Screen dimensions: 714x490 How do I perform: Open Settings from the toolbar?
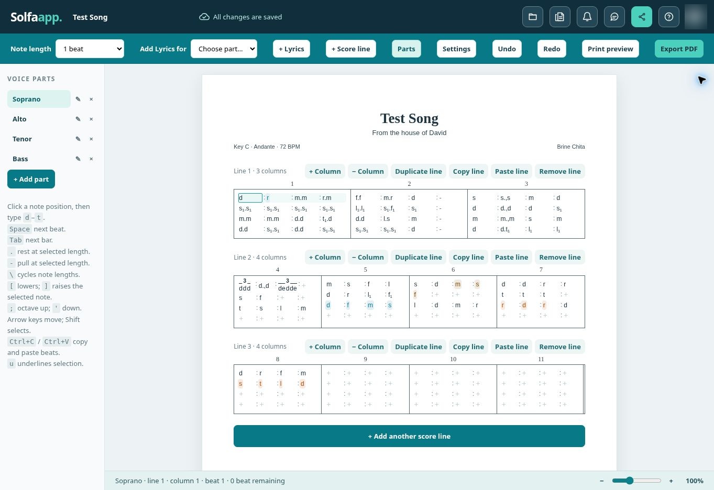[456, 49]
